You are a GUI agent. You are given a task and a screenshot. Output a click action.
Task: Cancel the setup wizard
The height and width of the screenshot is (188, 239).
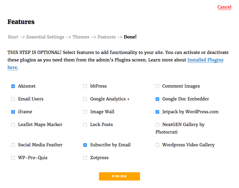(224, 7)
